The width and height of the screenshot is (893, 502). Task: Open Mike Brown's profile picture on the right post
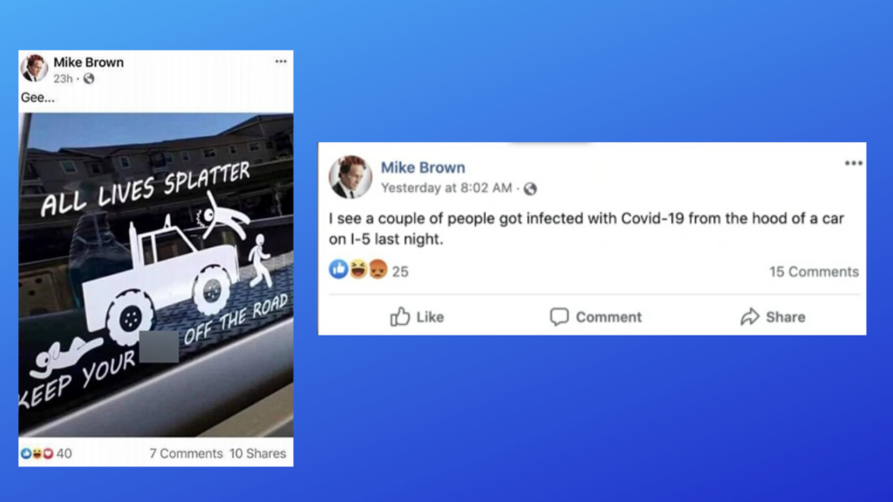pos(351,177)
